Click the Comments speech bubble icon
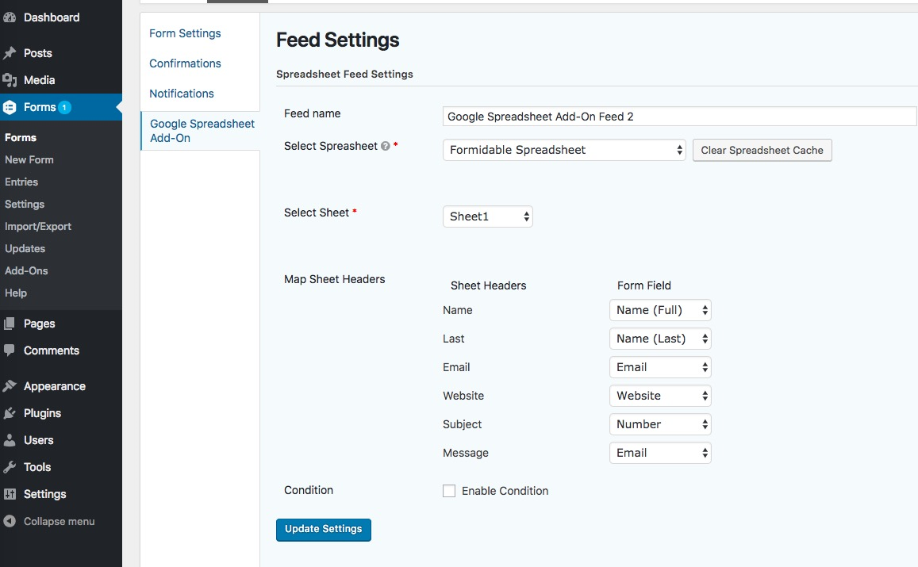This screenshot has width=918, height=567. pos(10,351)
